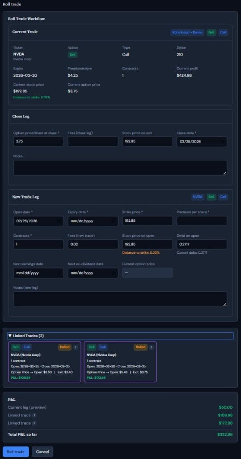Edit Stock price on exit field
Viewport: 241px width, 459px height.
[x=148, y=141]
